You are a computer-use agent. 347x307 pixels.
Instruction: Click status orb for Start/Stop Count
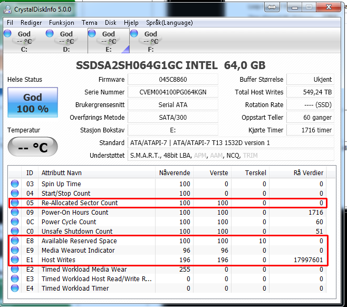(x=15, y=193)
